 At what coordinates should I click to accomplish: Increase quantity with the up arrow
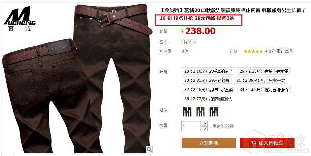tap(205, 123)
